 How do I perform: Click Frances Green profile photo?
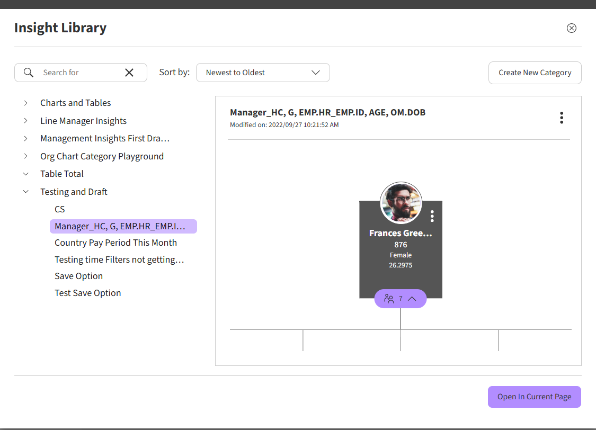point(401,203)
